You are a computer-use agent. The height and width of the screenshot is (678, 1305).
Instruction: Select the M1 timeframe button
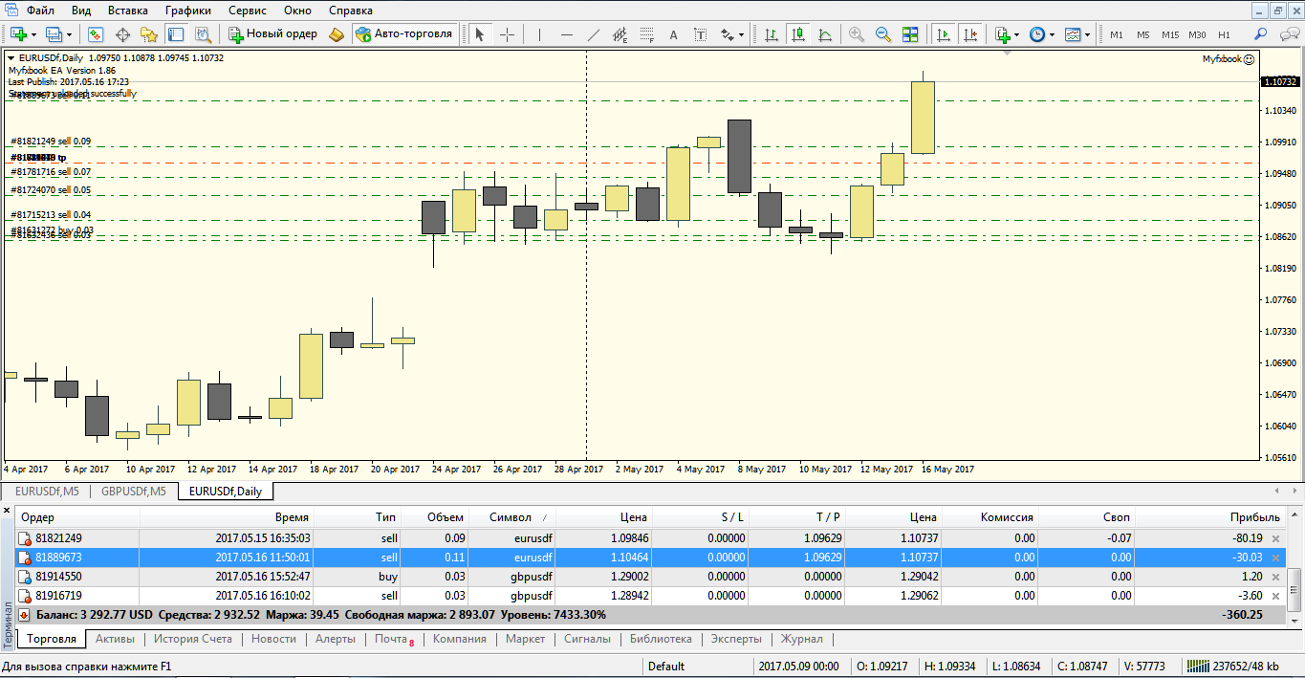click(1117, 34)
